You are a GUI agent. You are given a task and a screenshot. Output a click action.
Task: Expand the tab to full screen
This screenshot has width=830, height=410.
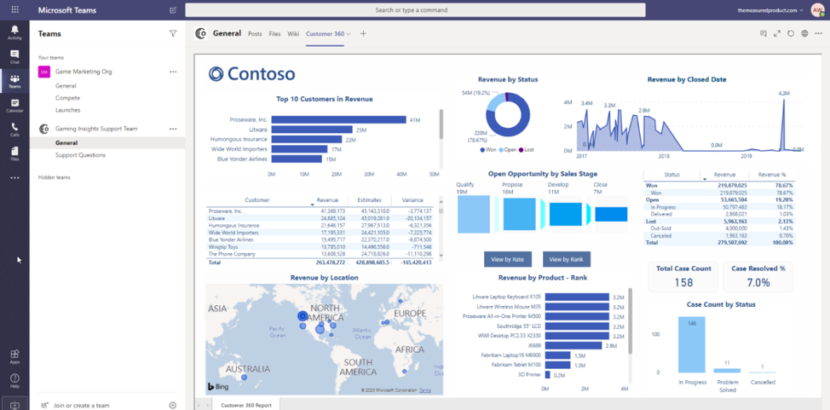pyautogui.click(x=777, y=34)
